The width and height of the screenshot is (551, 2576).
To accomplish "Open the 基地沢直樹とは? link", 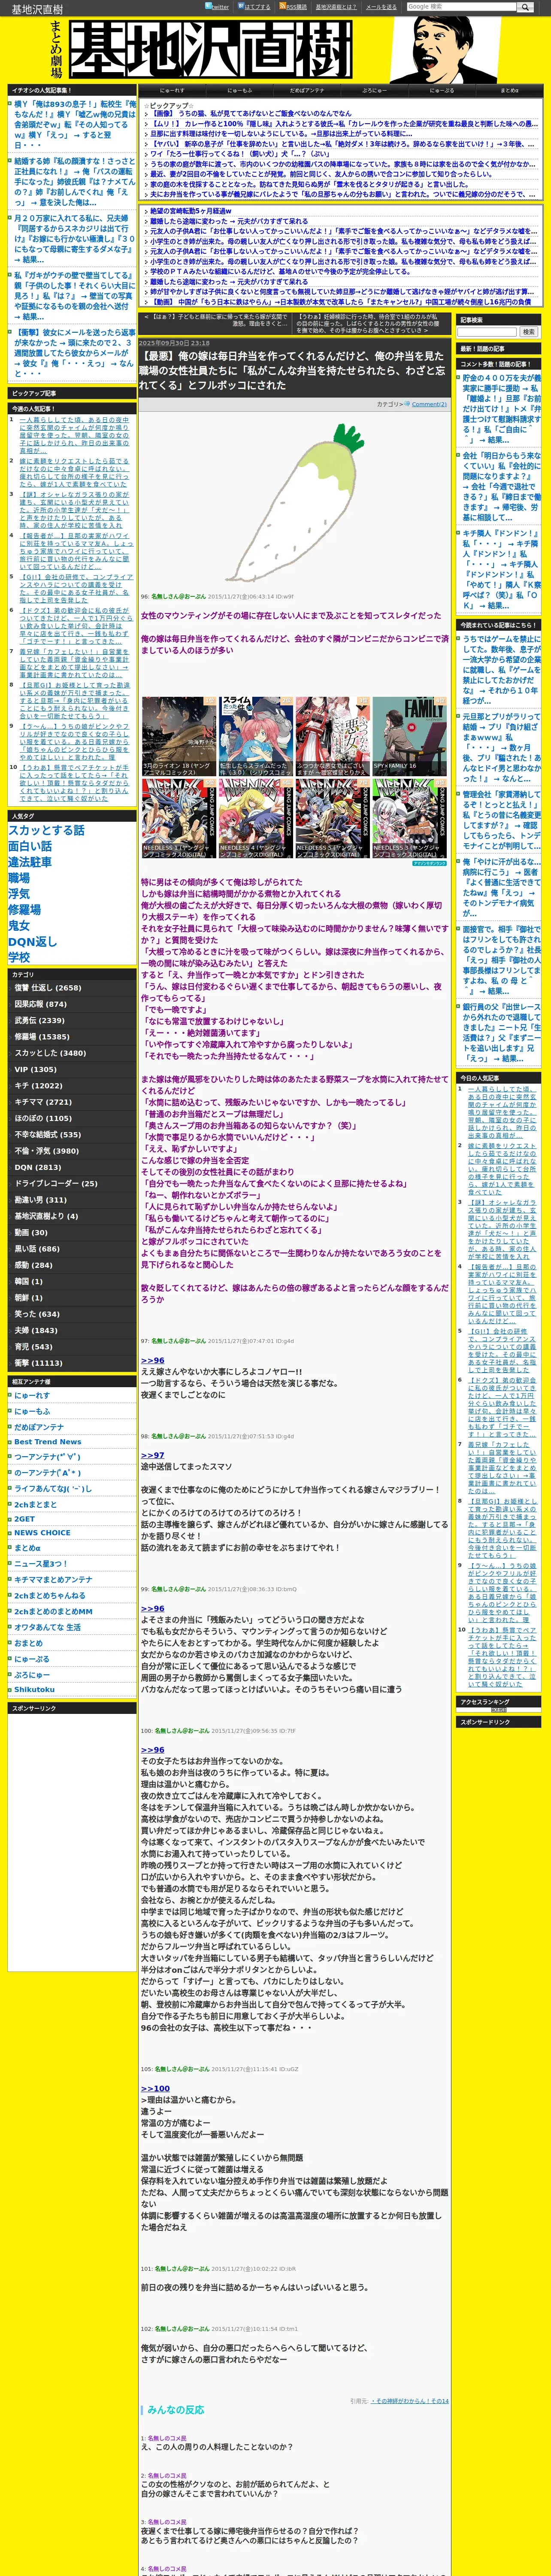I will point(336,7).
